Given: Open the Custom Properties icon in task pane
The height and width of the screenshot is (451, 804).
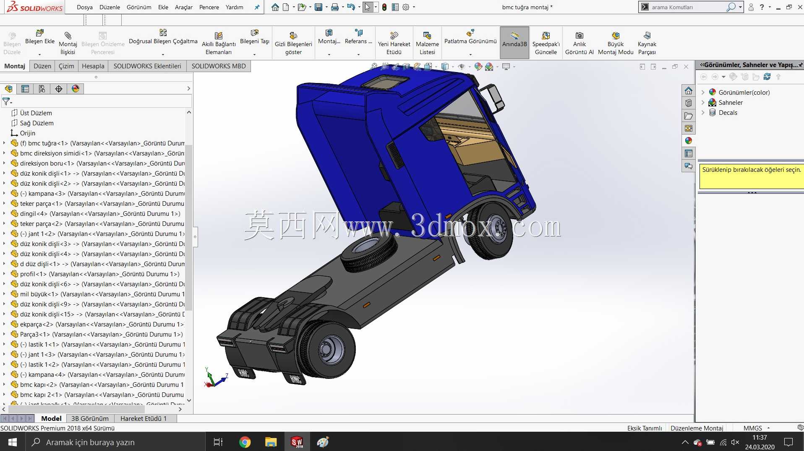Looking at the screenshot, I should [x=689, y=153].
